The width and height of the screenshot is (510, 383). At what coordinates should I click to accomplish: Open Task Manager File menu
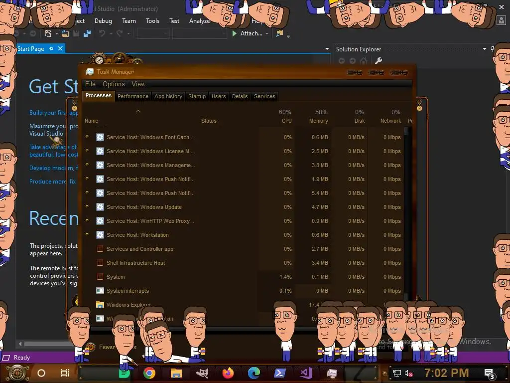point(90,84)
